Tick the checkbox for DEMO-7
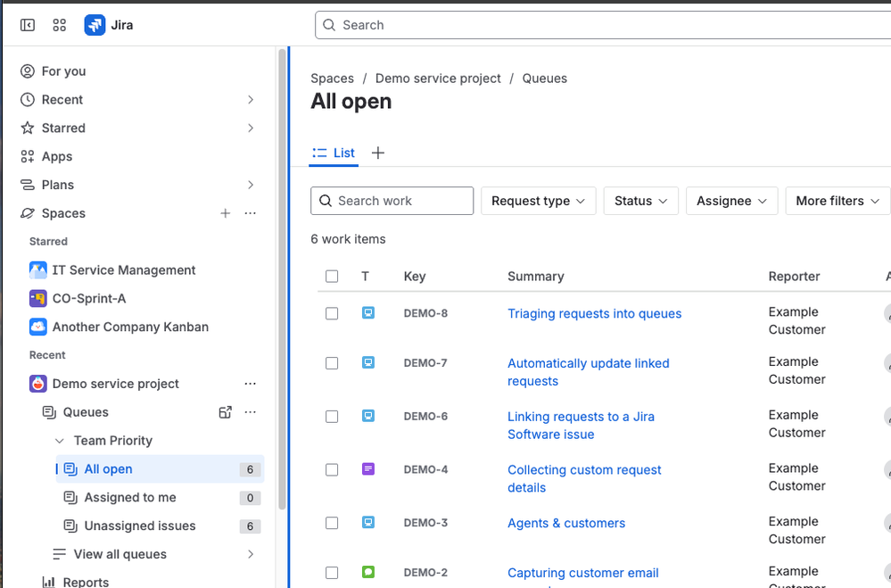This screenshot has width=891, height=588. (x=332, y=363)
